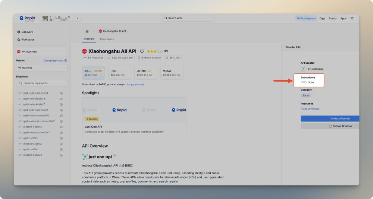
Task: Click the Get Notifications button
Action: [330, 126]
